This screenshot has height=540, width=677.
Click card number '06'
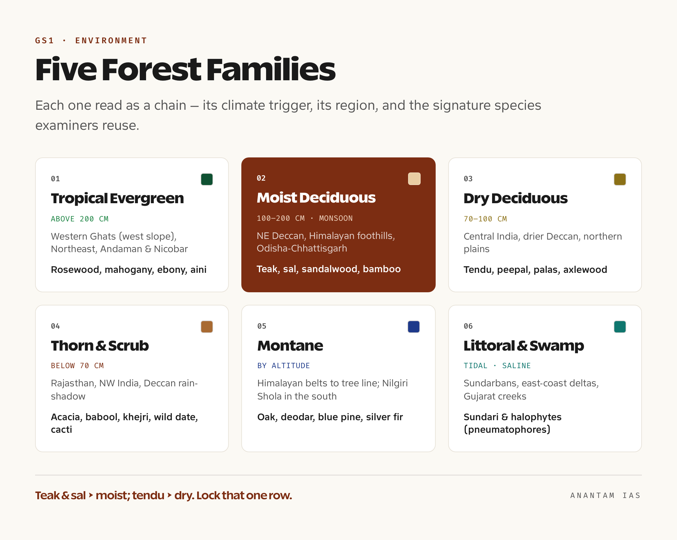(x=468, y=326)
